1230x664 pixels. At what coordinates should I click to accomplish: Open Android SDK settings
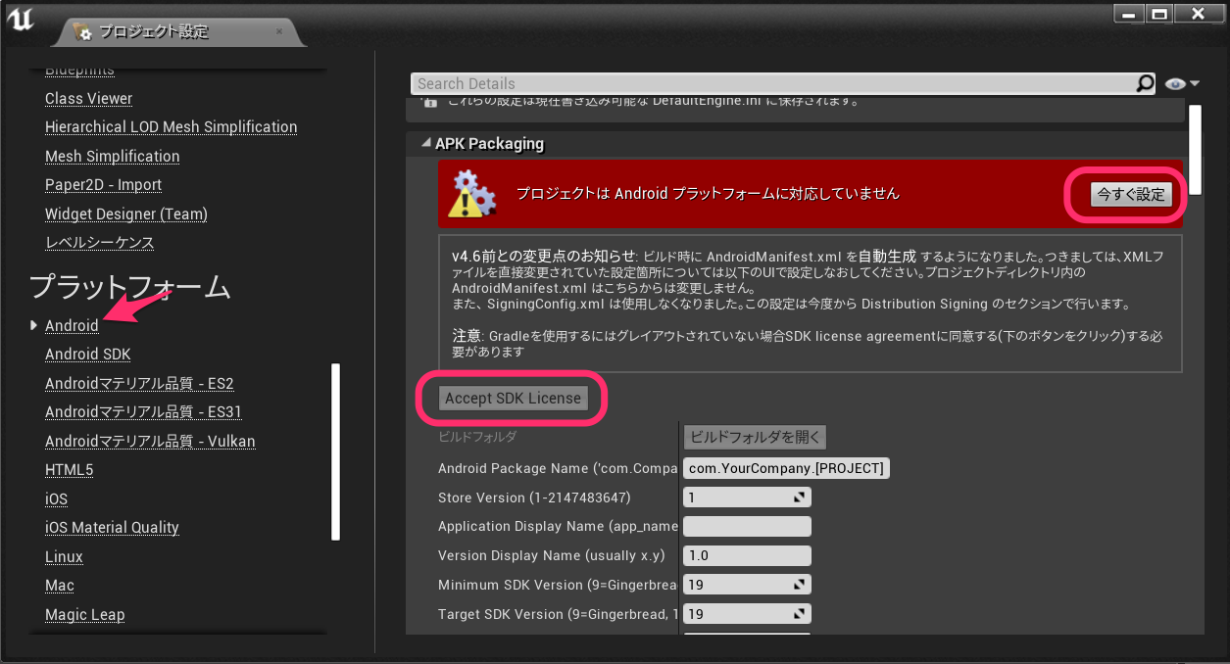coord(87,355)
